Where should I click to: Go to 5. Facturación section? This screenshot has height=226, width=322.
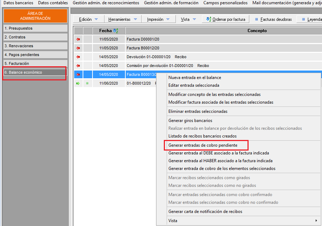(35, 63)
